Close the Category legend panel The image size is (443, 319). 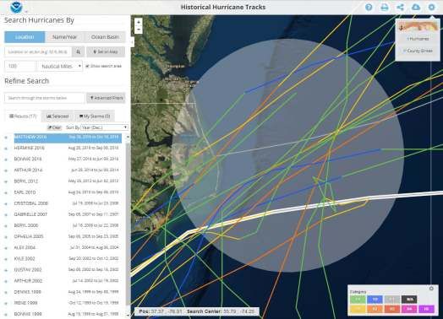coord(431,289)
